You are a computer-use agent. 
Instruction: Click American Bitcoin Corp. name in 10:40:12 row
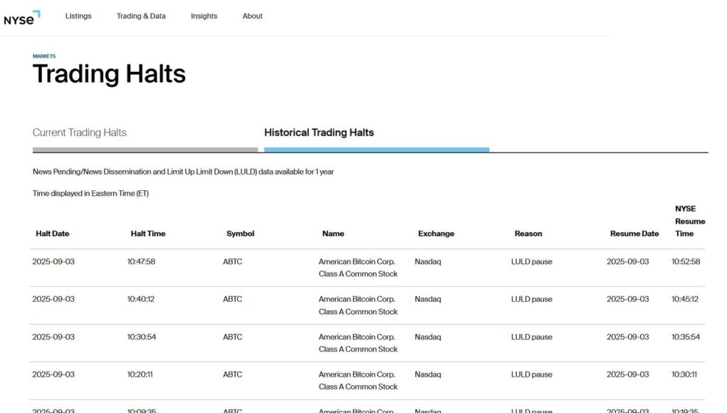pyautogui.click(x=358, y=305)
